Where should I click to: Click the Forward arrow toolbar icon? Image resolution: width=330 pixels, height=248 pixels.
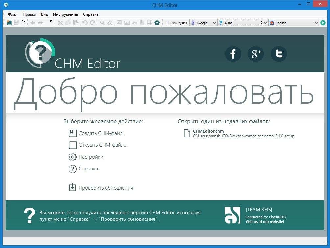point(40,23)
